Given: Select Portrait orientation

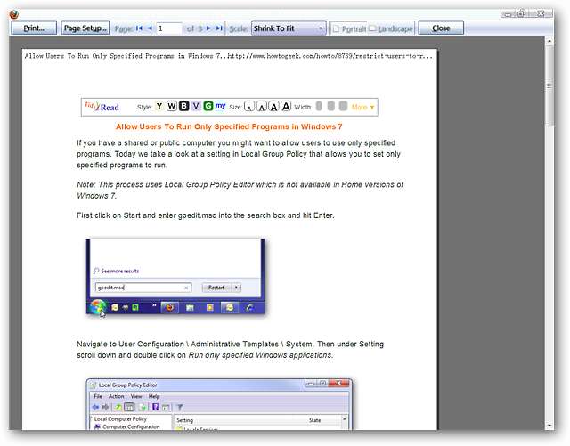Looking at the screenshot, I should [x=349, y=28].
